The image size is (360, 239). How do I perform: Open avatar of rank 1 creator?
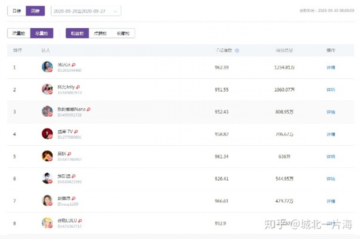47,67
